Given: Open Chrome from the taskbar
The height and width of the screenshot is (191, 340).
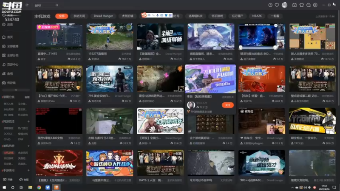Looking at the screenshot, I should [x=39, y=188].
